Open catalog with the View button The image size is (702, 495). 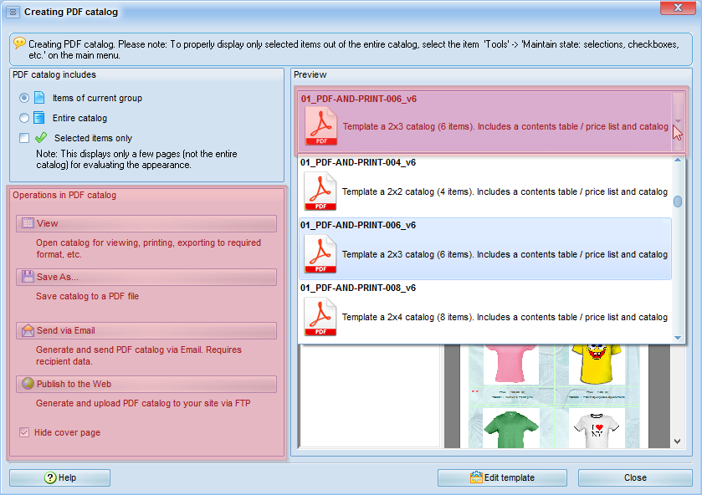(x=146, y=223)
